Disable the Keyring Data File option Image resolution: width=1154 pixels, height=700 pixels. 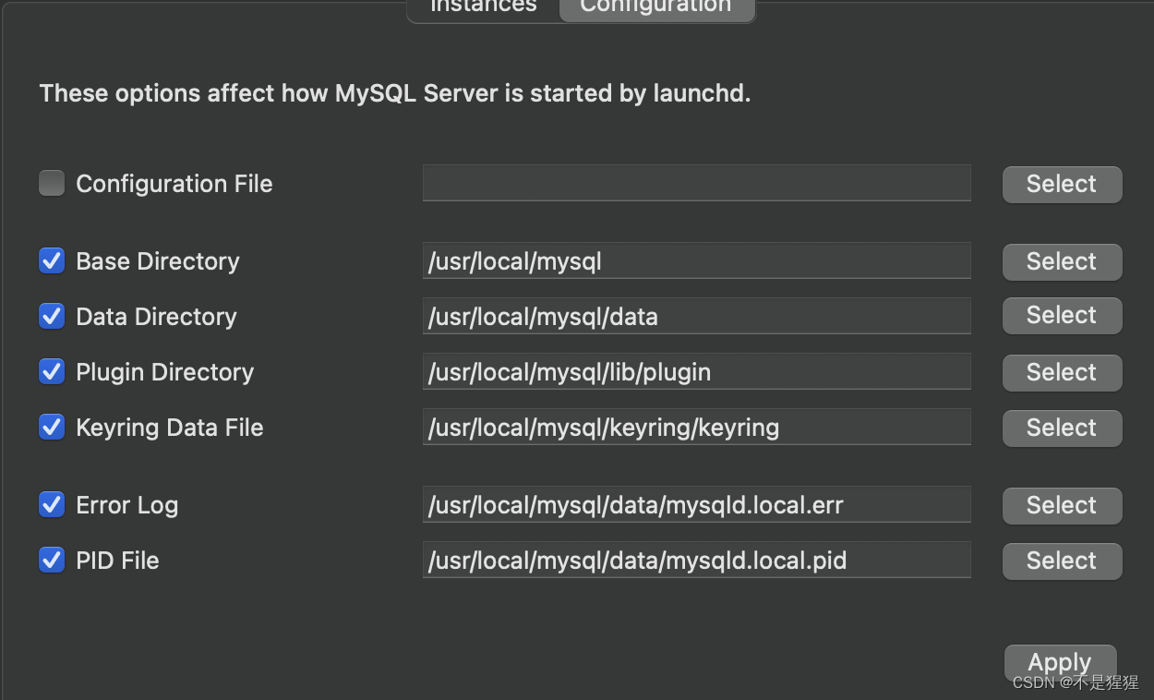click(x=52, y=427)
